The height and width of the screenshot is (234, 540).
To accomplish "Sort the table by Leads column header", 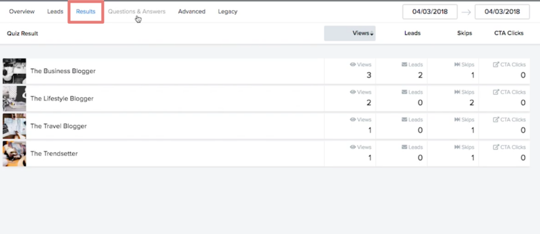I will pyautogui.click(x=412, y=33).
